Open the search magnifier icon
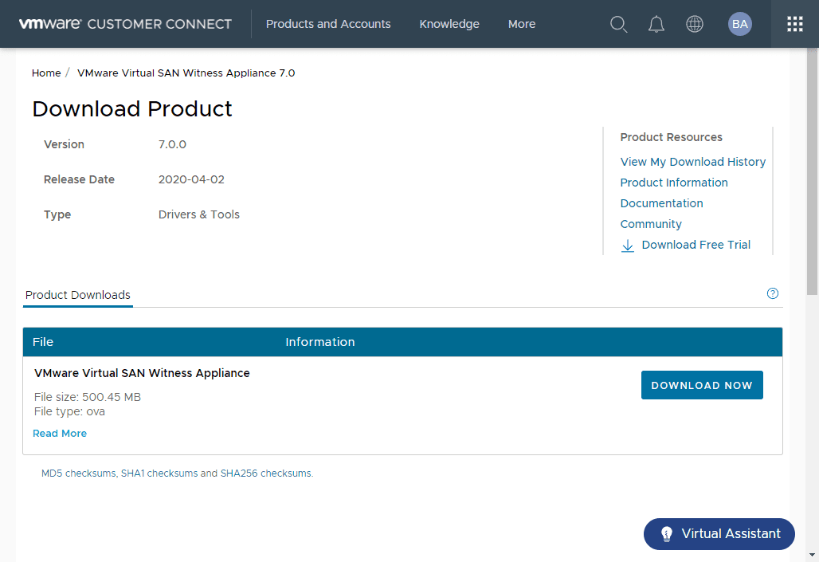The image size is (819, 562). [x=619, y=24]
